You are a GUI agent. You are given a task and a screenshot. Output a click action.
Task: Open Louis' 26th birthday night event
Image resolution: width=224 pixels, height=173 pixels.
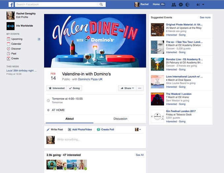[21, 71]
